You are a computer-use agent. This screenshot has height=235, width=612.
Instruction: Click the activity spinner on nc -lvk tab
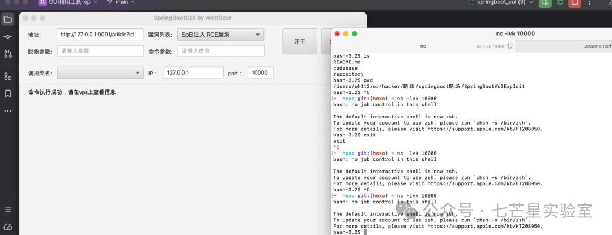click(510, 46)
